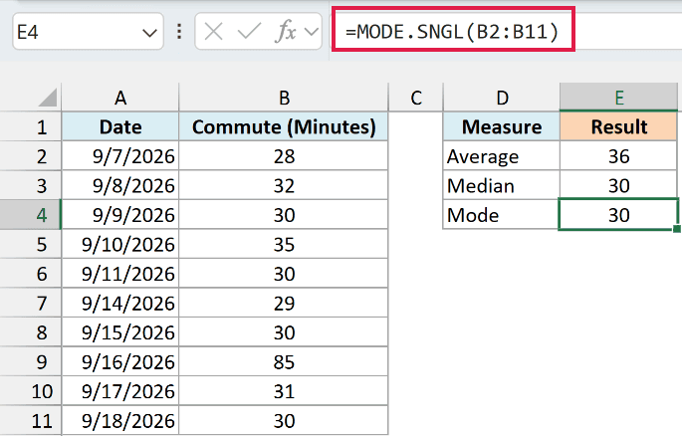Select the Average result 36

[x=618, y=156]
